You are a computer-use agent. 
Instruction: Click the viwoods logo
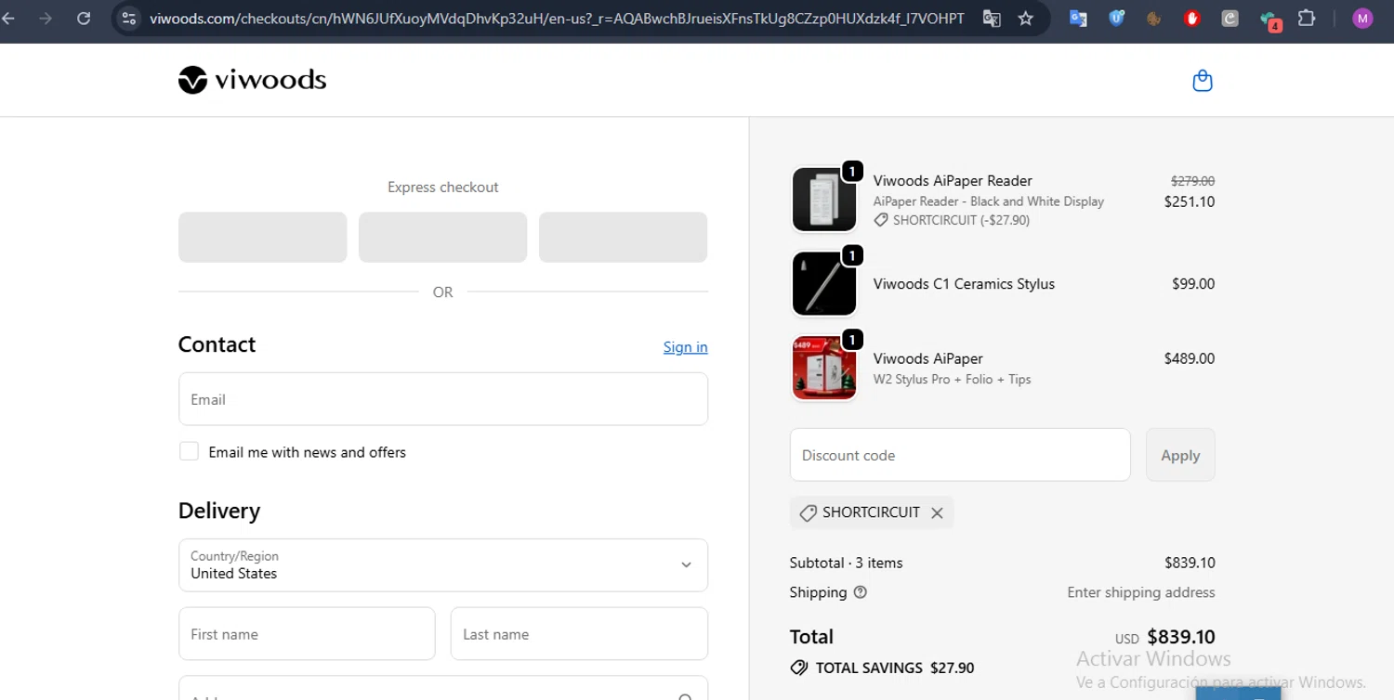tap(252, 81)
